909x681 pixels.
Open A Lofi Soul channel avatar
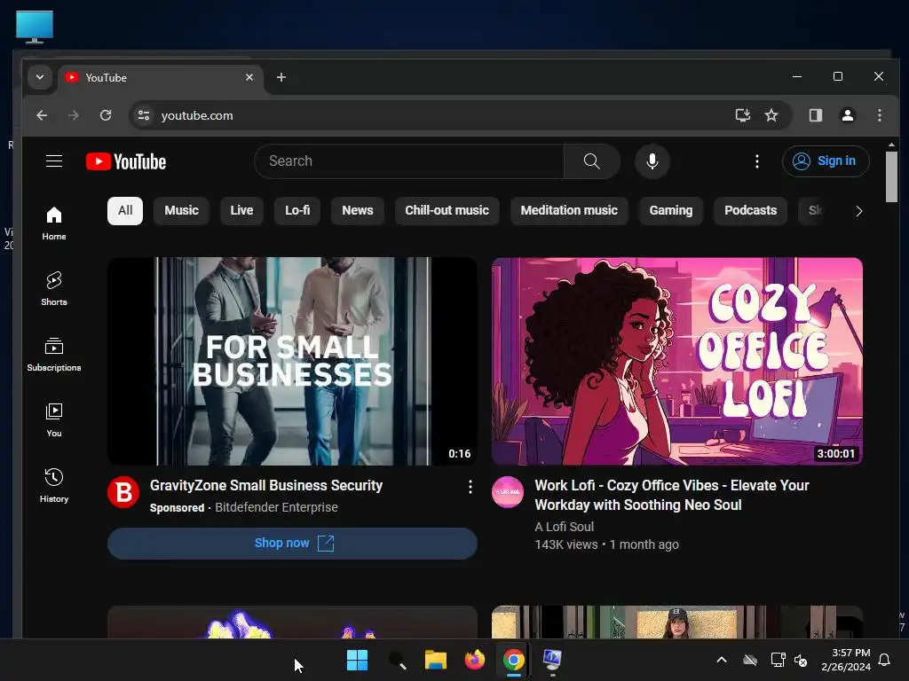click(507, 492)
